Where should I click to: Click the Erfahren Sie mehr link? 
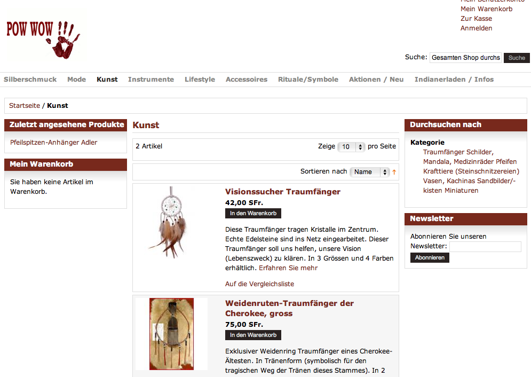click(288, 268)
